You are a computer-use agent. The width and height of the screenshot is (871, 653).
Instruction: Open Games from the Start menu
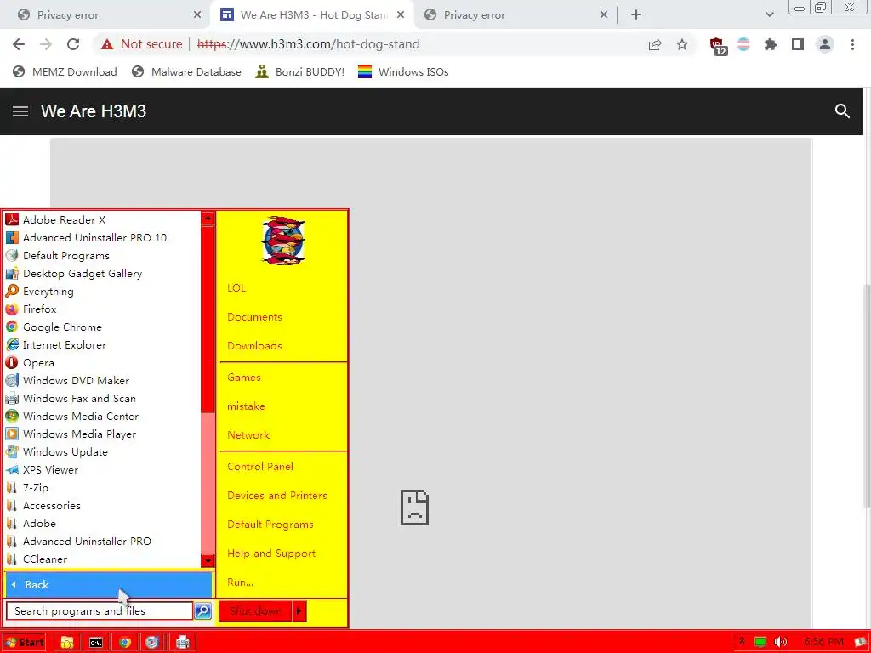pos(244,377)
